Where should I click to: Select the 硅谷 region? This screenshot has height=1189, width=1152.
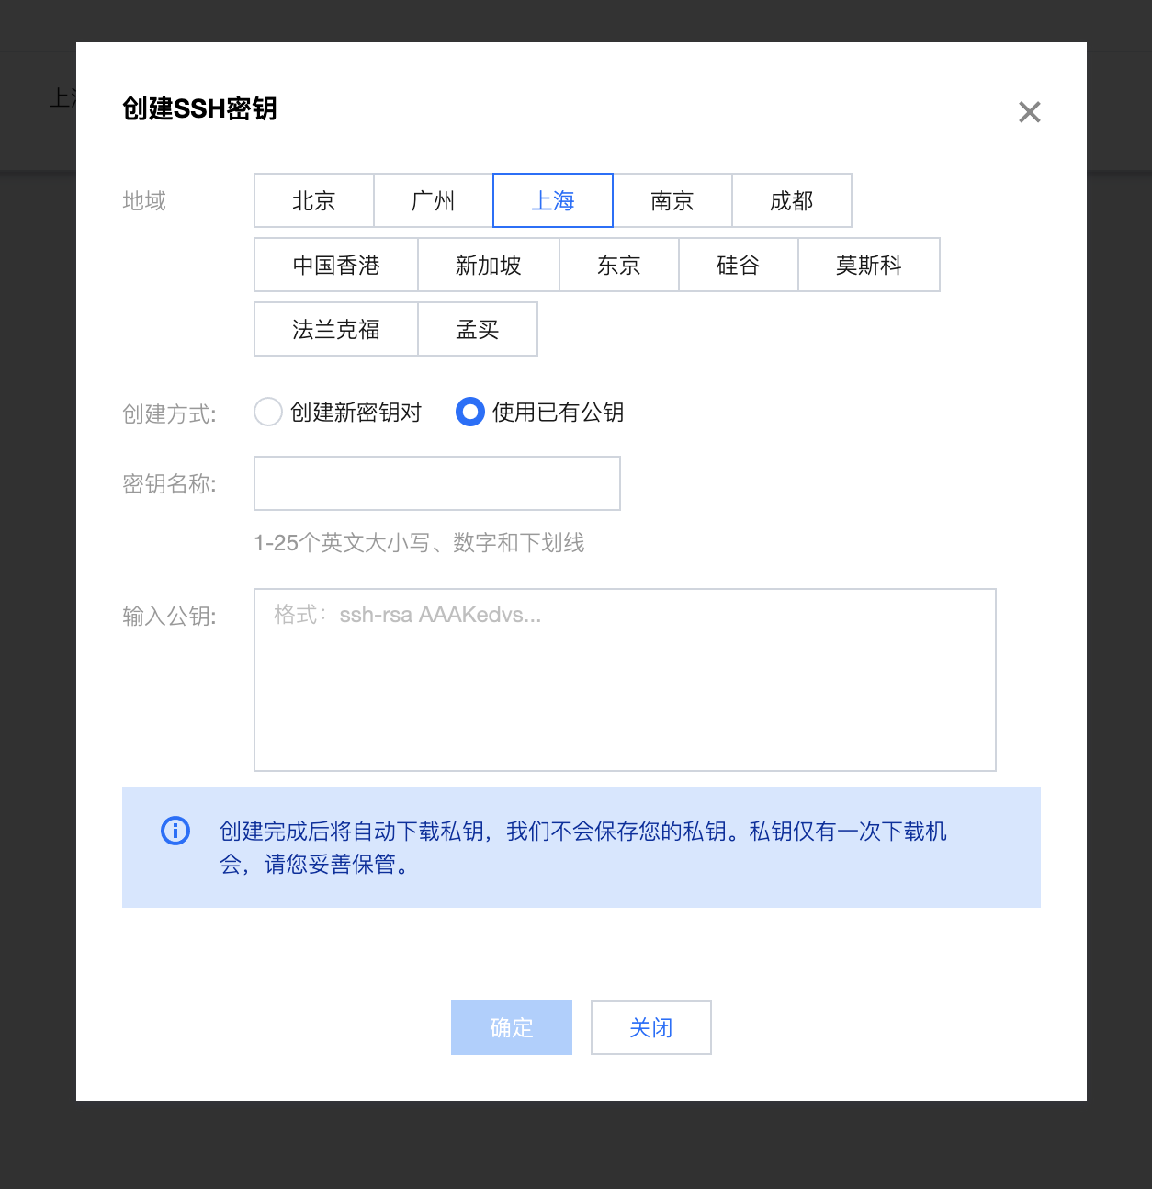click(x=738, y=265)
